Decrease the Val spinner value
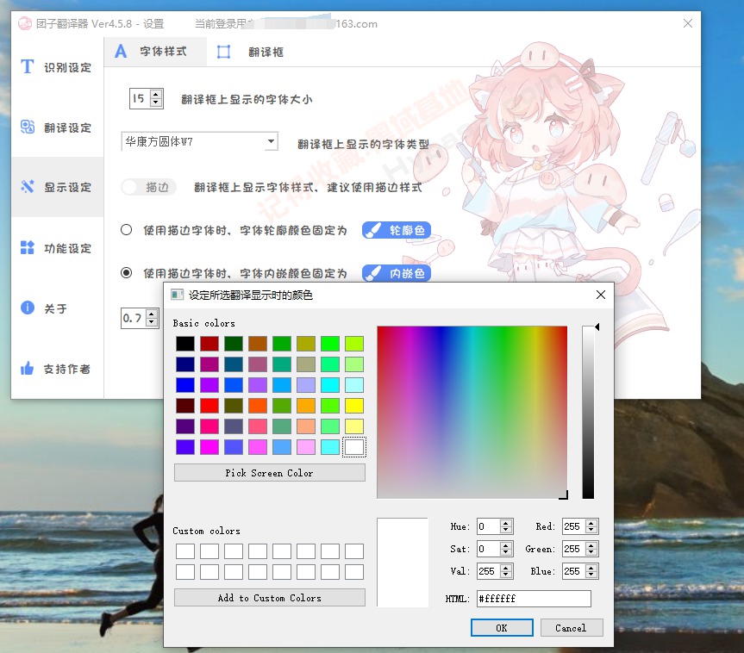Image resolution: width=744 pixels, height=653 pixels. click(x=506, y=575)
